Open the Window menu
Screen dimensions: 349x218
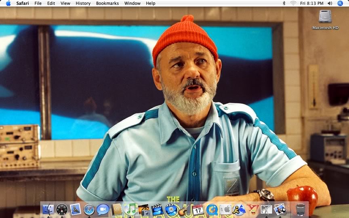coord(132,3)
